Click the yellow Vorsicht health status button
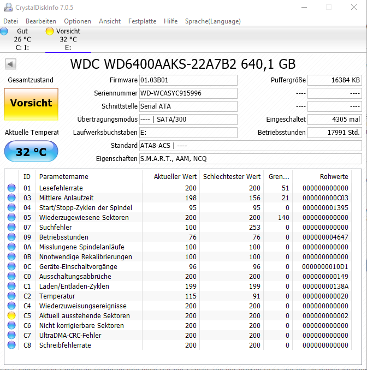 pos(31,104)
